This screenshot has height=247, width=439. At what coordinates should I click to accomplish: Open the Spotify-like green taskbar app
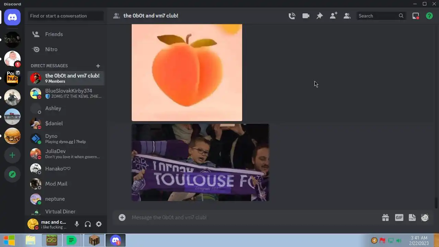point(72,240)
